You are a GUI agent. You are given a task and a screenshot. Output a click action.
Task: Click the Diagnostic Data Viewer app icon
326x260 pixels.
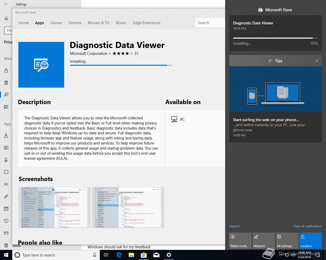[41, 65]
